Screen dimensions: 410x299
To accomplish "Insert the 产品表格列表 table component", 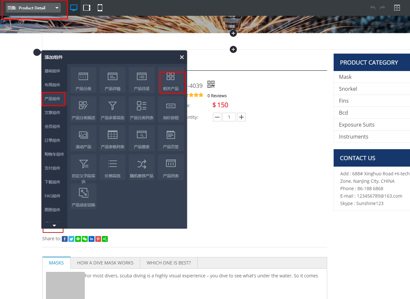I will [112, 138].
